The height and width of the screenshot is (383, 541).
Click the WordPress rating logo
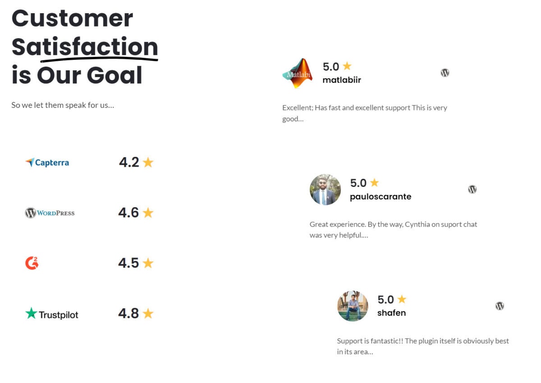pyautogui.click(x=50, y=213)
